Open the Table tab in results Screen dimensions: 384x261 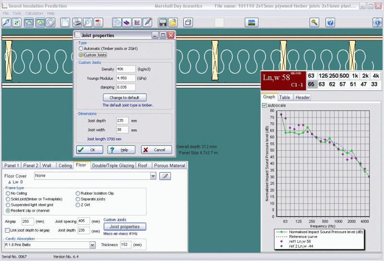click(x=285, y=97)
